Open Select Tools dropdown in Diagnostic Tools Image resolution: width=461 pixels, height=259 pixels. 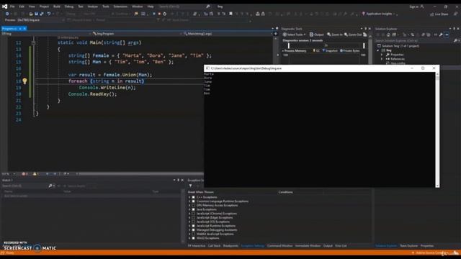[x=294, y=35]
